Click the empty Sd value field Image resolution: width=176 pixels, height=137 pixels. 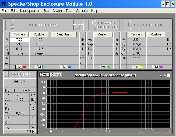point(20,104)
